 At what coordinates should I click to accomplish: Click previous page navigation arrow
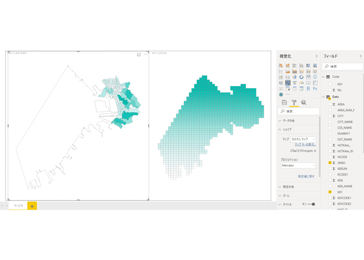pos(2,206)
